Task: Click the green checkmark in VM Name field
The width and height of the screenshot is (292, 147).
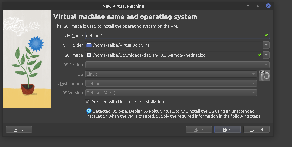Action: pyautogui.click(x=266, y=35)
